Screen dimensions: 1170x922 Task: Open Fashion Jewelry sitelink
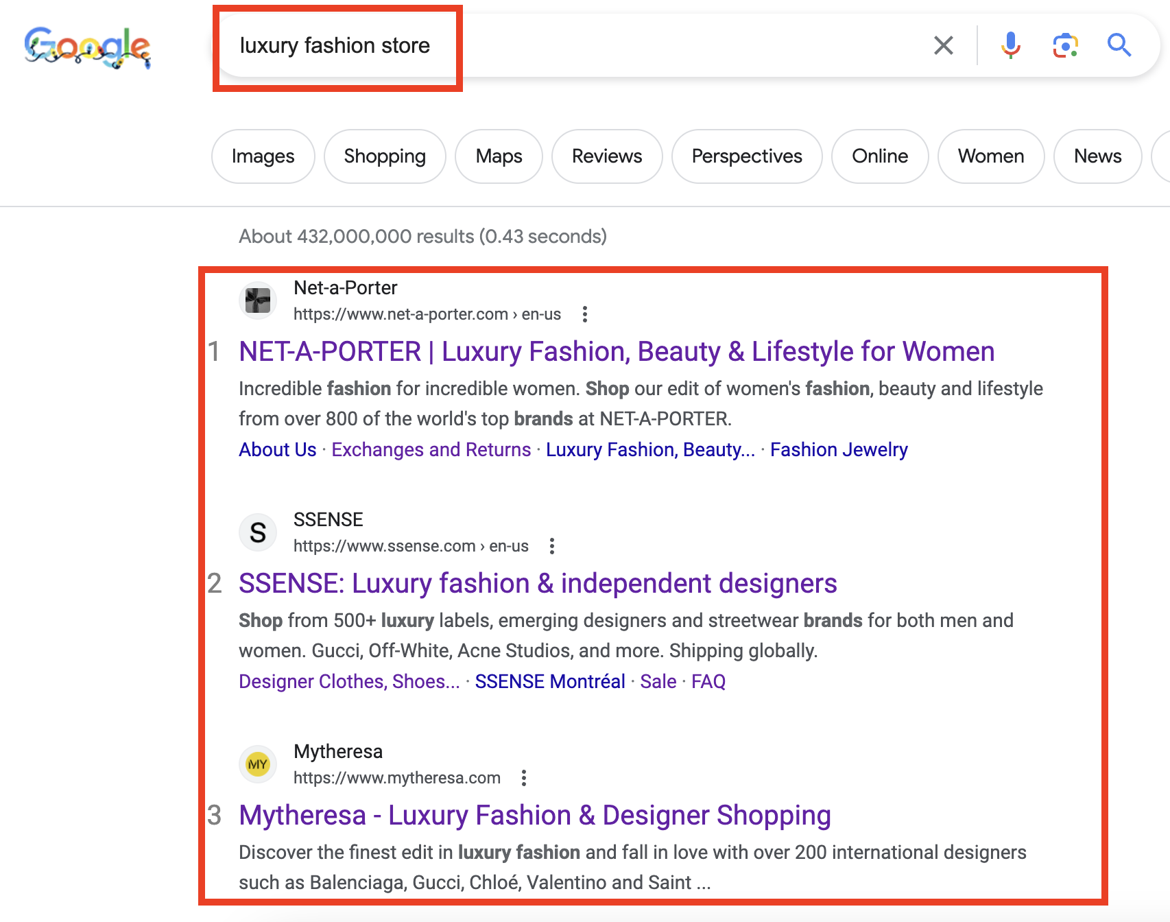pyautogui.click(x=839, y=449)
